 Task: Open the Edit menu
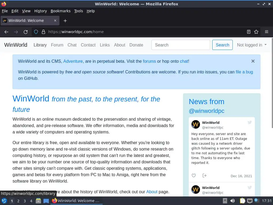pos(15,11)
